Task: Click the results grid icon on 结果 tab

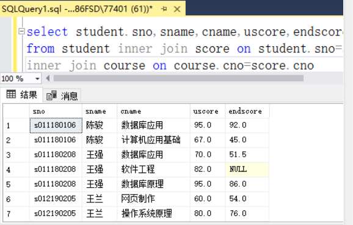Action: tap(11, 94)
